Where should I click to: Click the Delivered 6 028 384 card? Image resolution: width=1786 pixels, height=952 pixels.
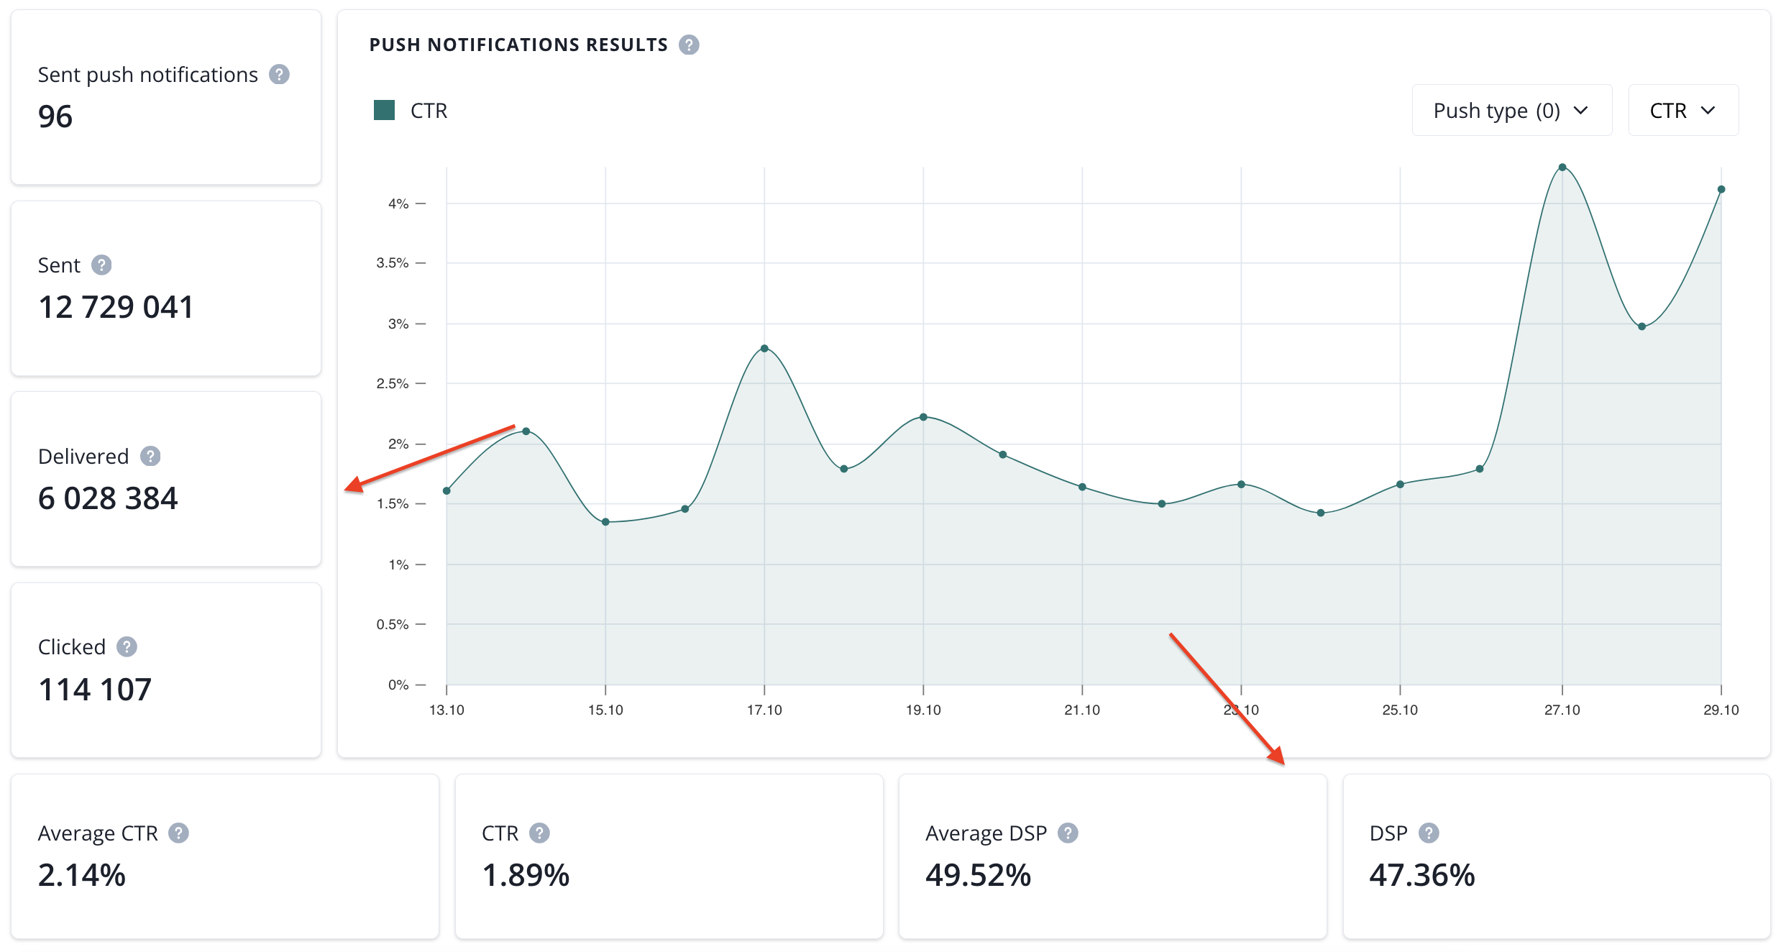(166, 479)
